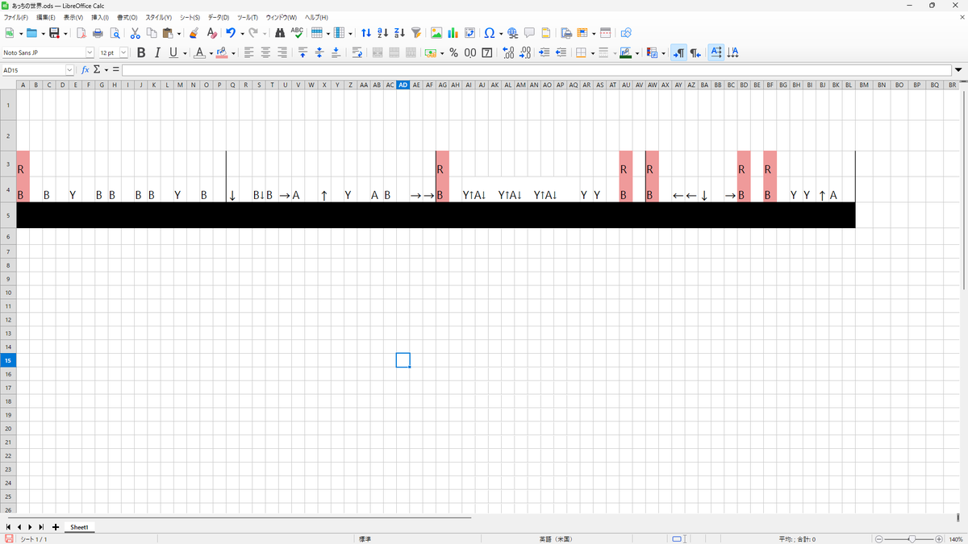This screenshot has width=968, height=544.
Task: Open the Select Function sigma dropdown arrow
Action: click(106, 70)
